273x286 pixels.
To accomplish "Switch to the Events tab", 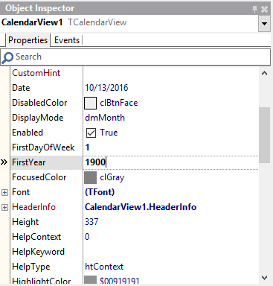I will pos(67,40).
